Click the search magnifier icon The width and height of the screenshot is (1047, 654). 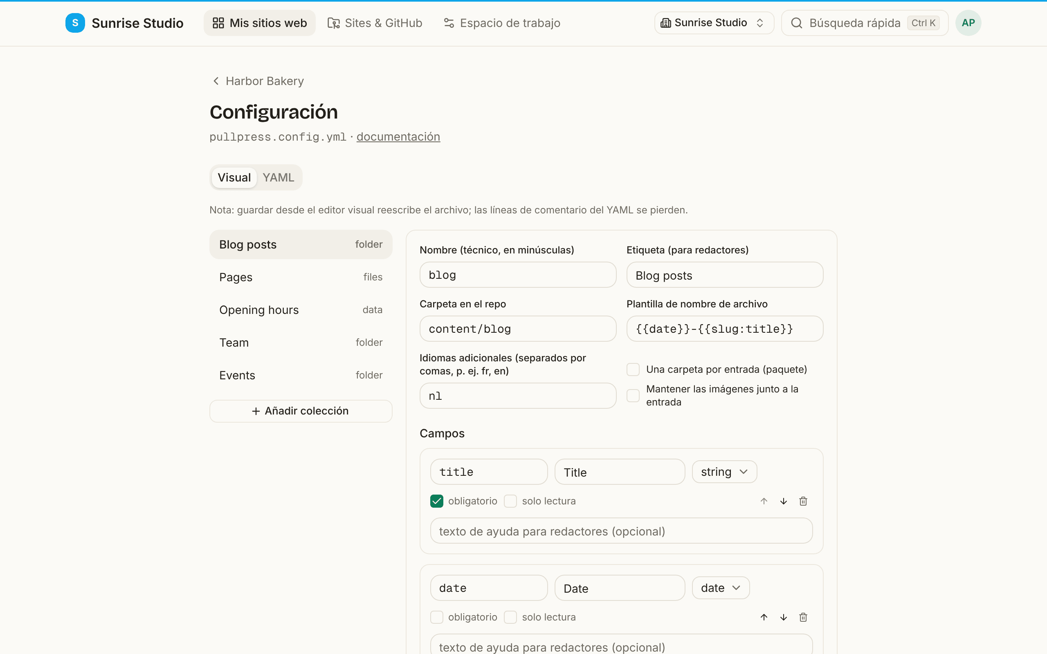click(x=797, y=23)
